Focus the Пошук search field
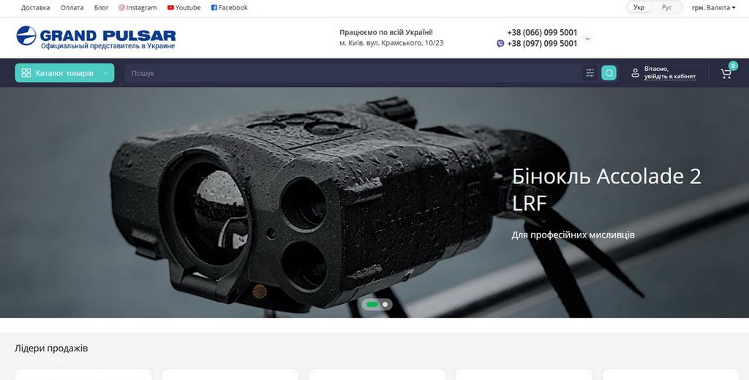749x380 pixels. tap(351, 73)
